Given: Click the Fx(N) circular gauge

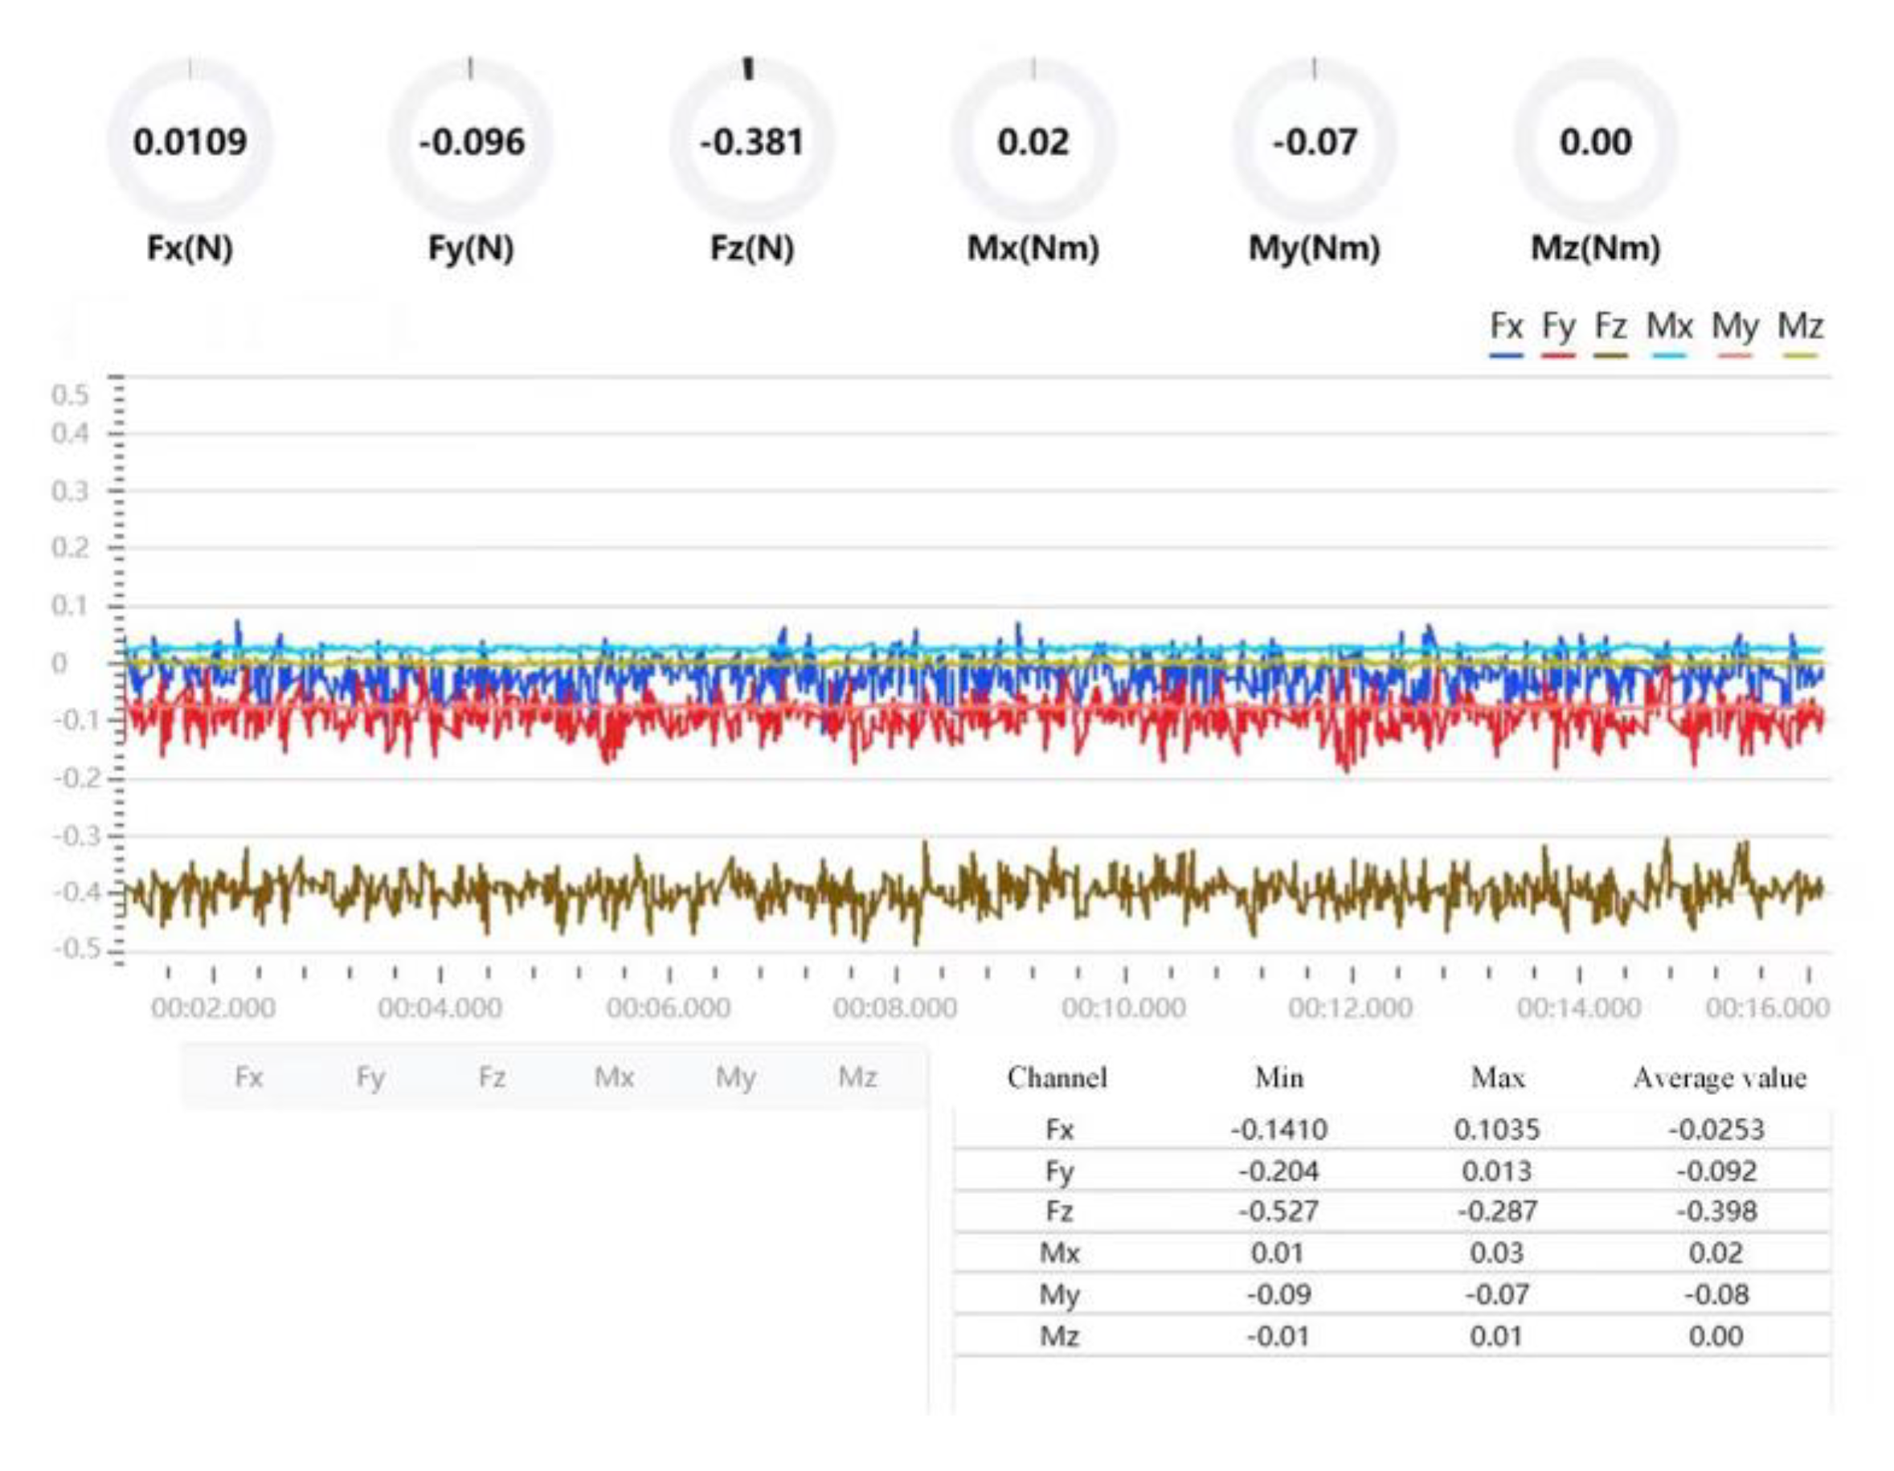Looking at the screenshot, I should [x=190, y=141].
